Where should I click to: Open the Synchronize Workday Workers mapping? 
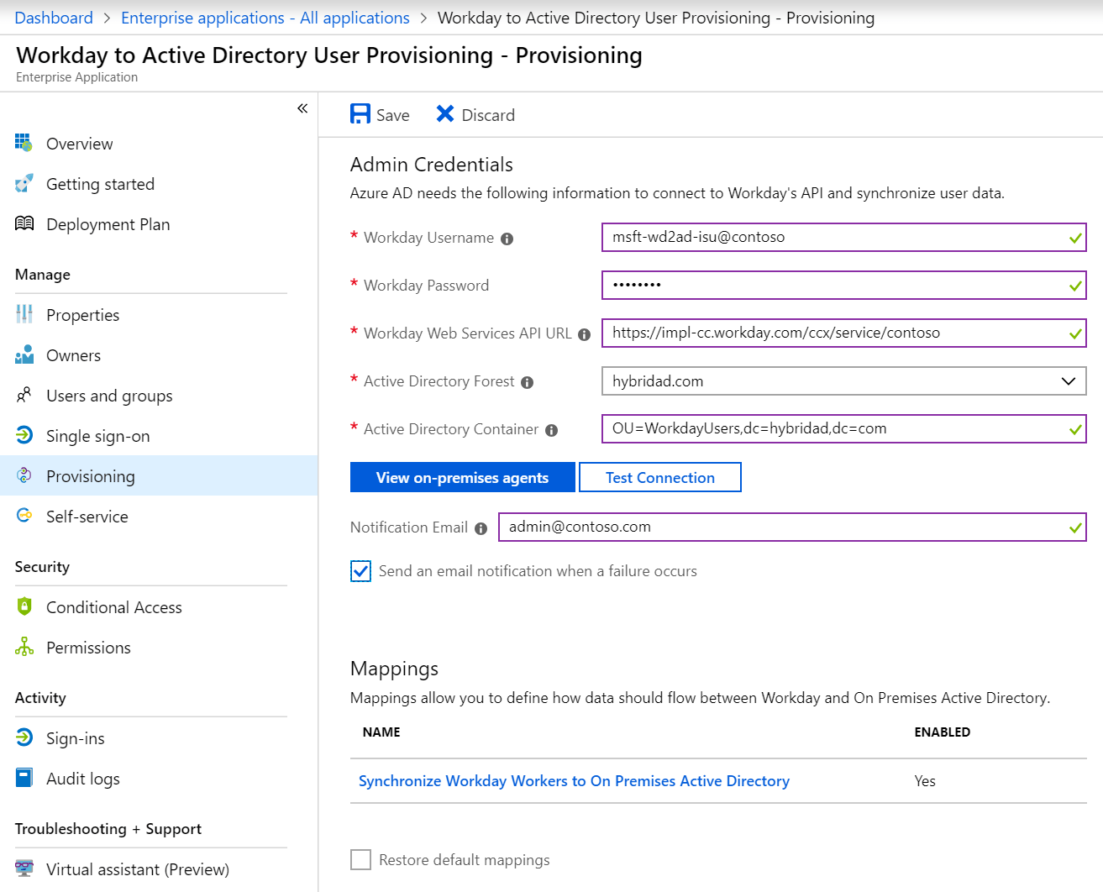point(575,780)
